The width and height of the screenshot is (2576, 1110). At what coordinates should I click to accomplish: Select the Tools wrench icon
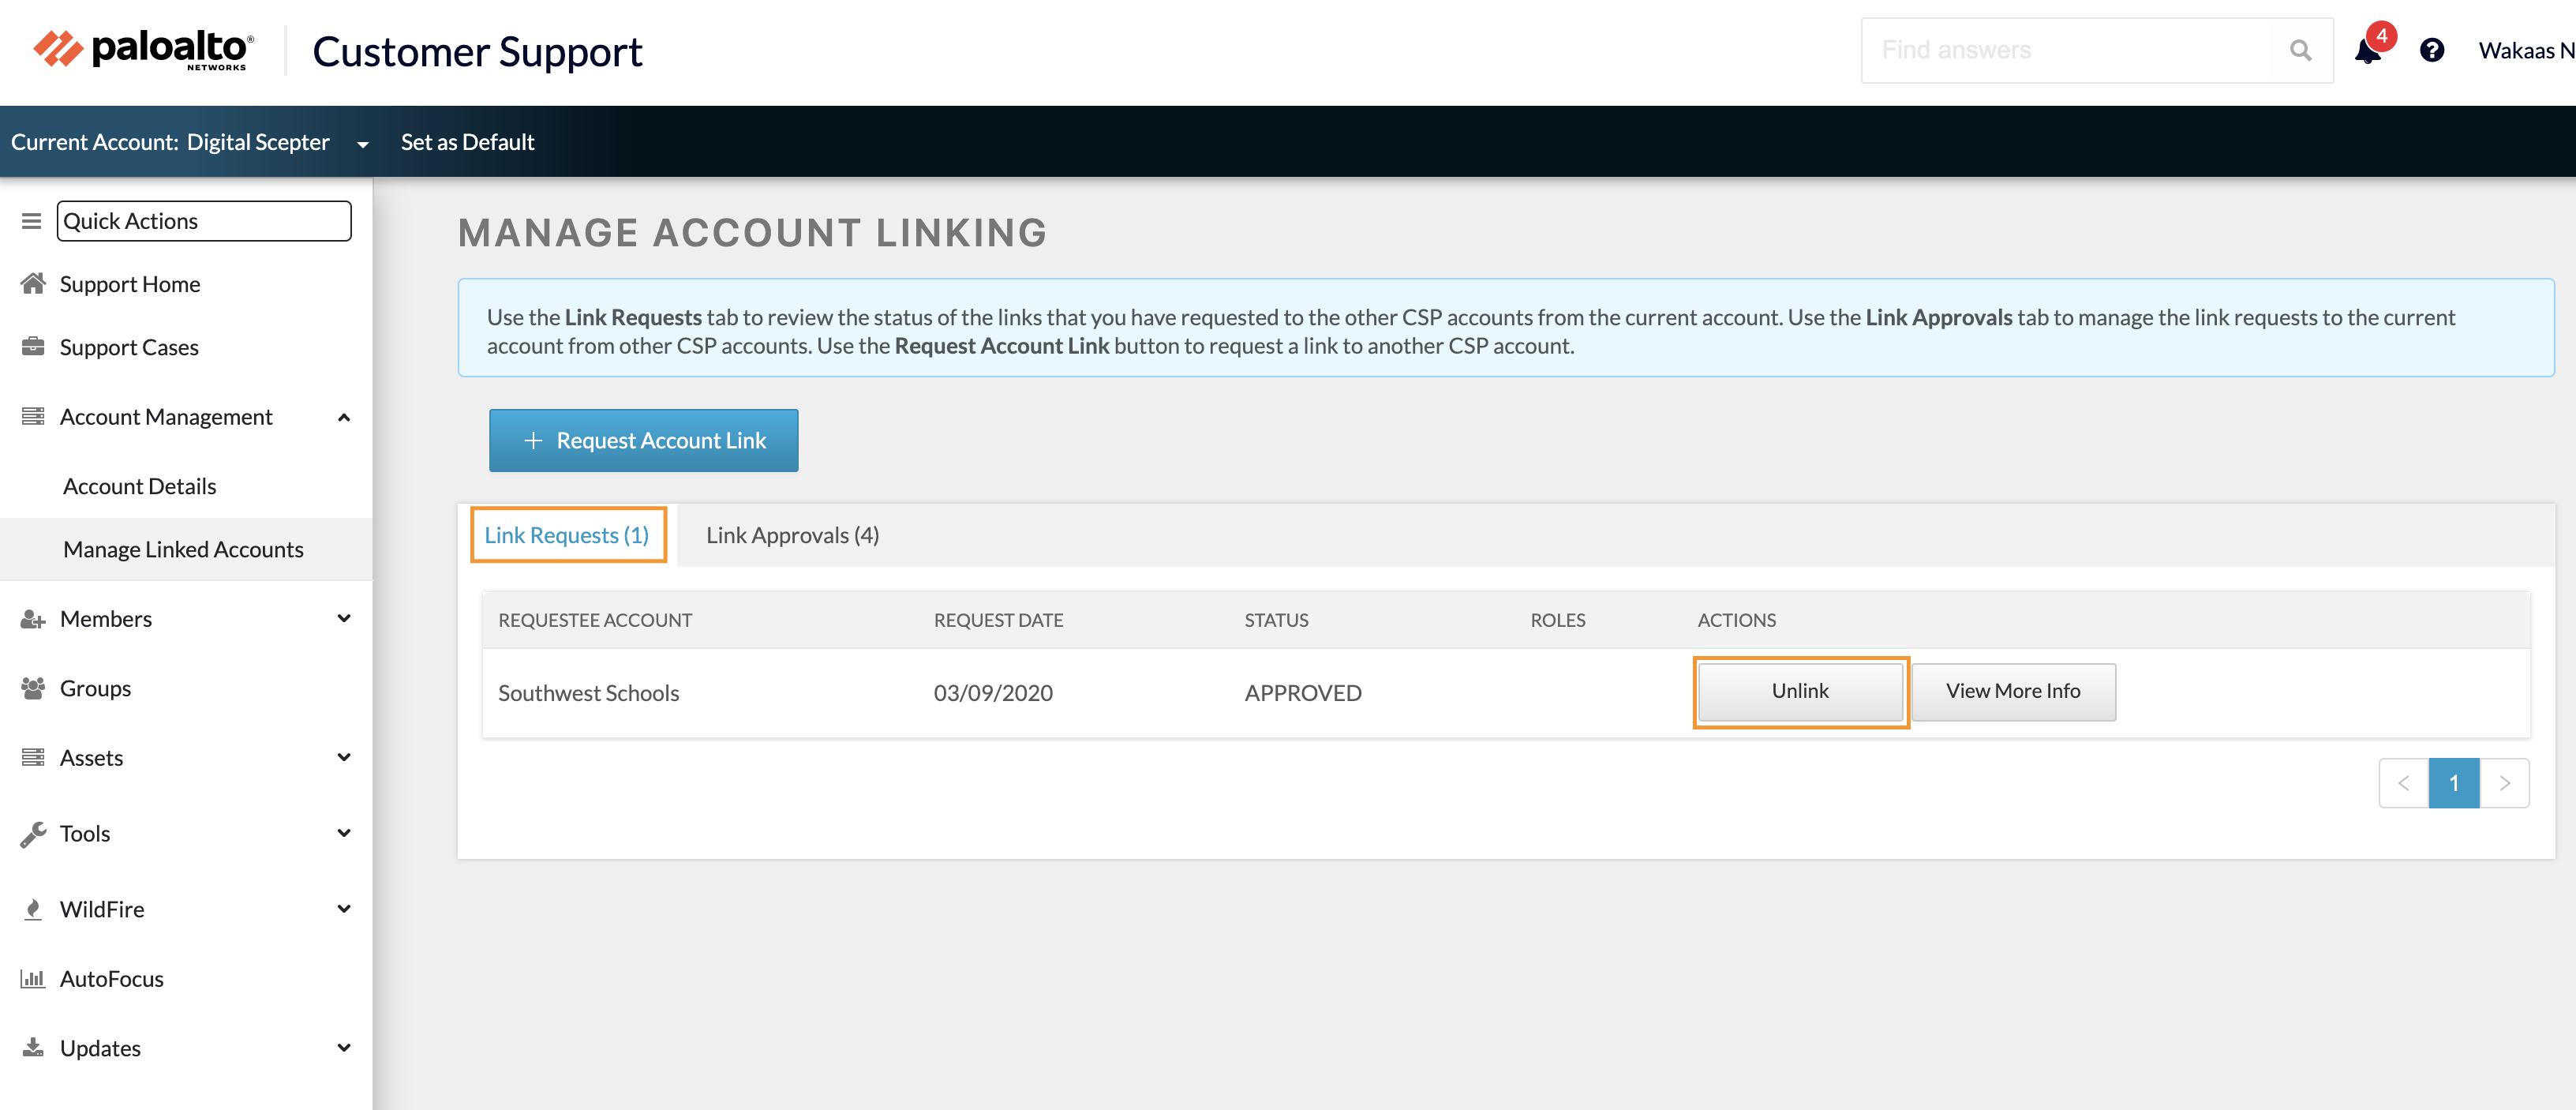click(33, 832)
